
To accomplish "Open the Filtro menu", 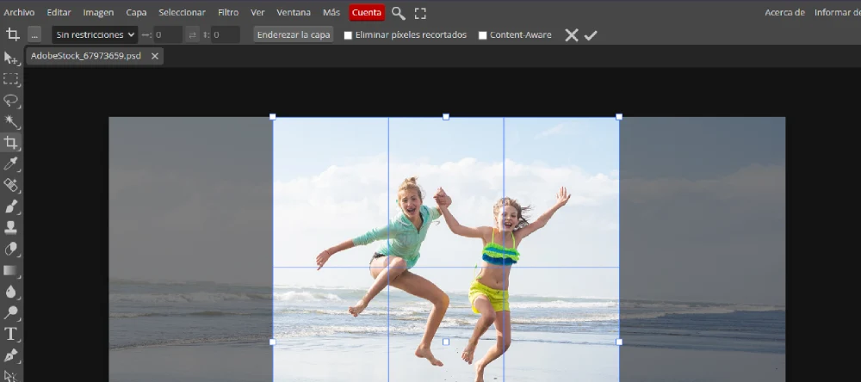I will tap(228, 12).
